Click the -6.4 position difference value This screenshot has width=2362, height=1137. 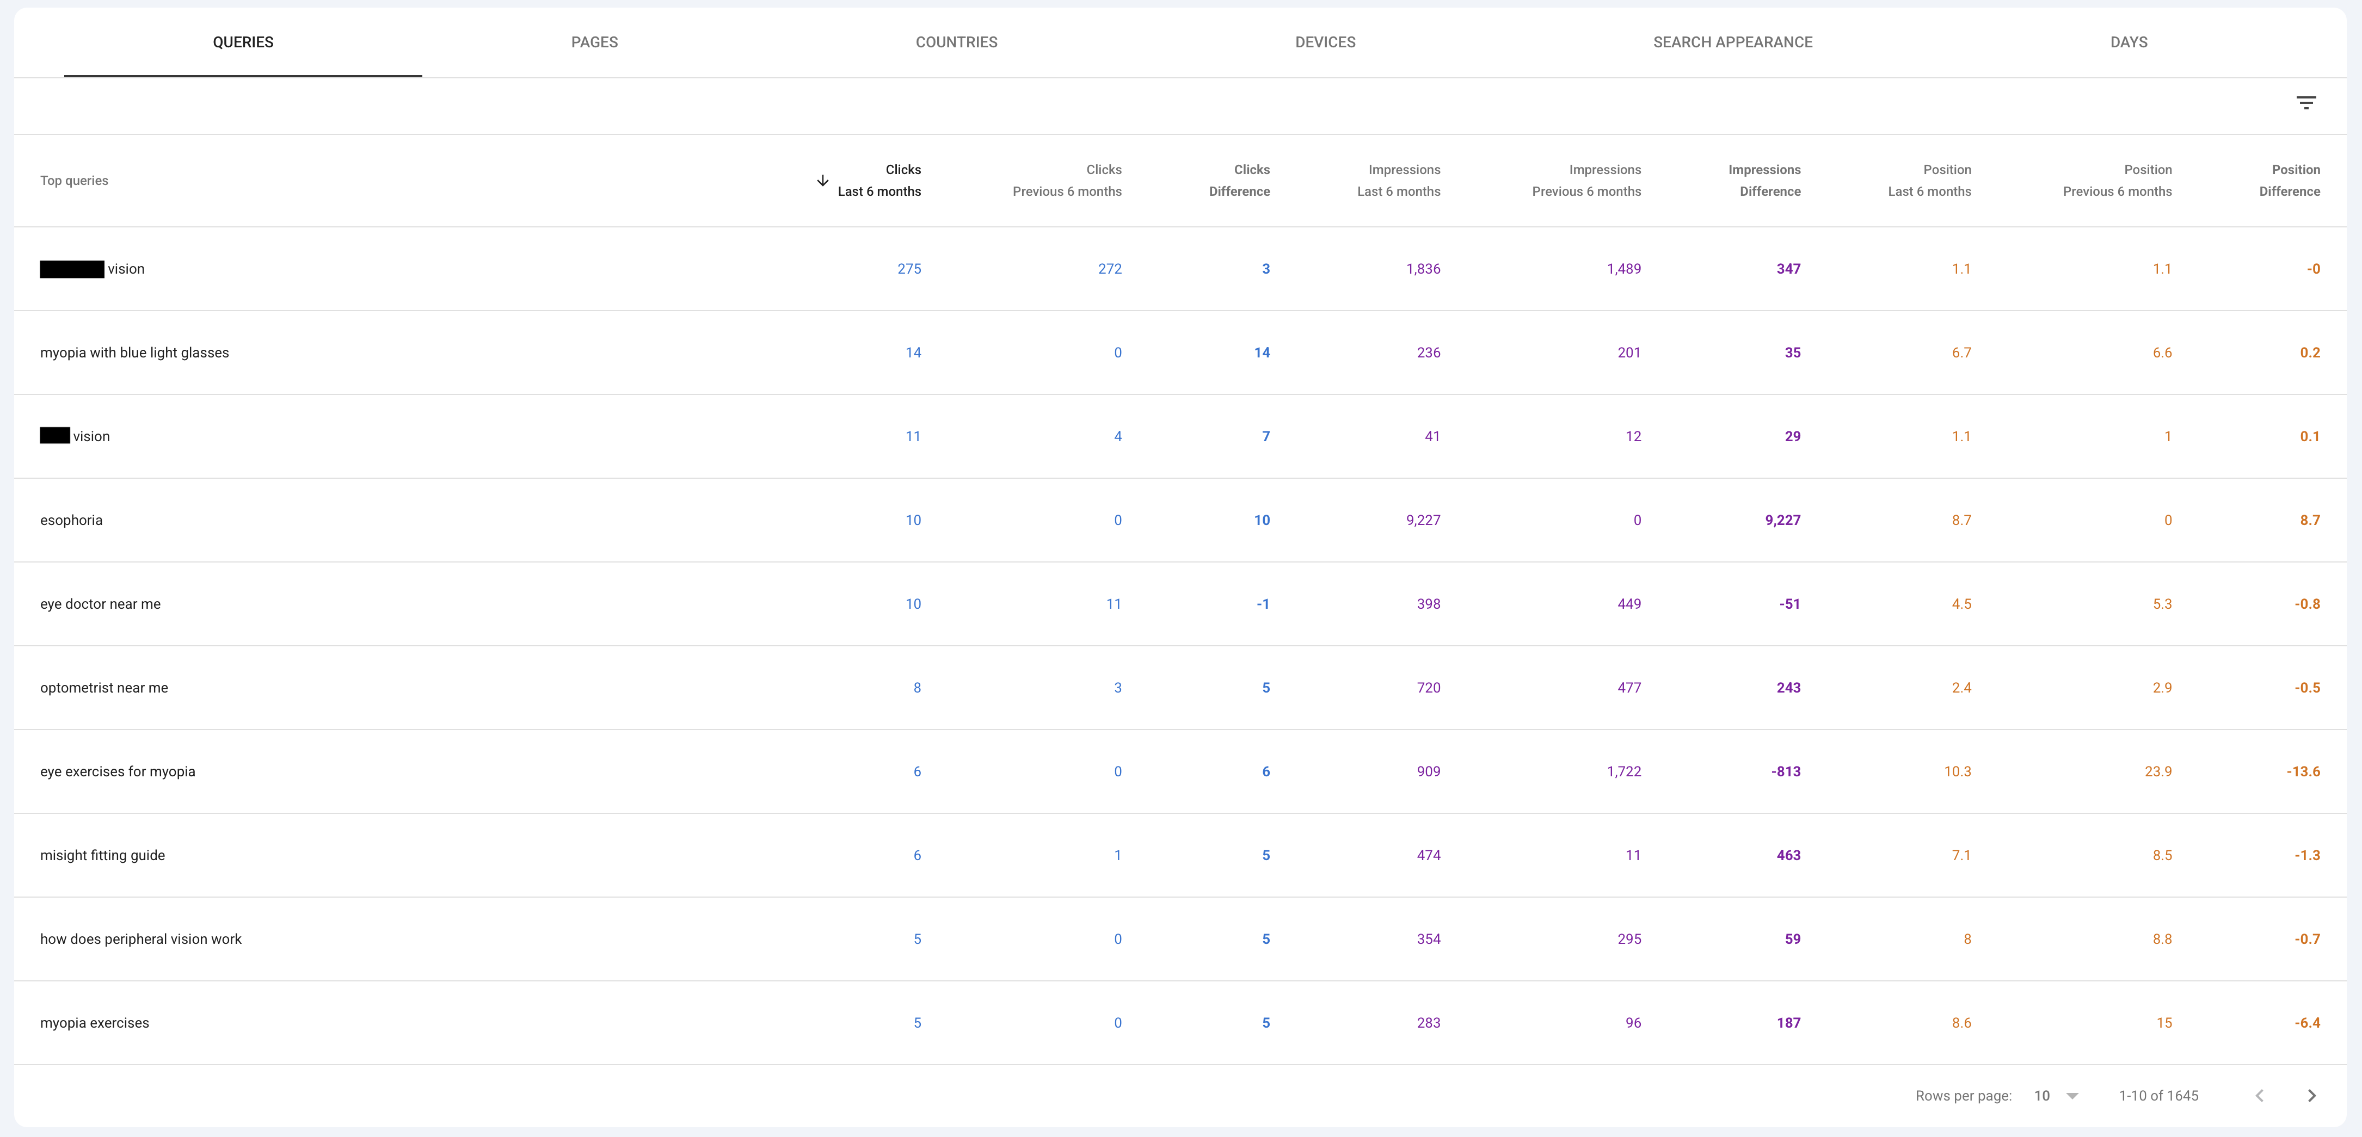[2307, 1023]
